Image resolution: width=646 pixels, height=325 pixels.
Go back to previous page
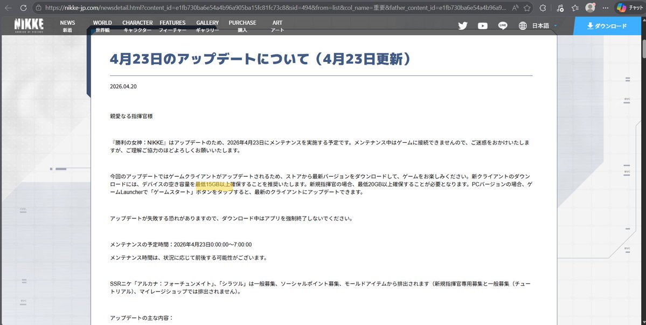pos(8,8)
